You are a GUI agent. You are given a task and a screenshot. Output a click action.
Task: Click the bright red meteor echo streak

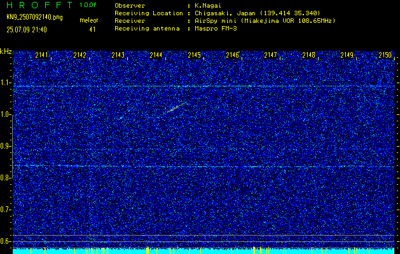click(x=176, y=108)
